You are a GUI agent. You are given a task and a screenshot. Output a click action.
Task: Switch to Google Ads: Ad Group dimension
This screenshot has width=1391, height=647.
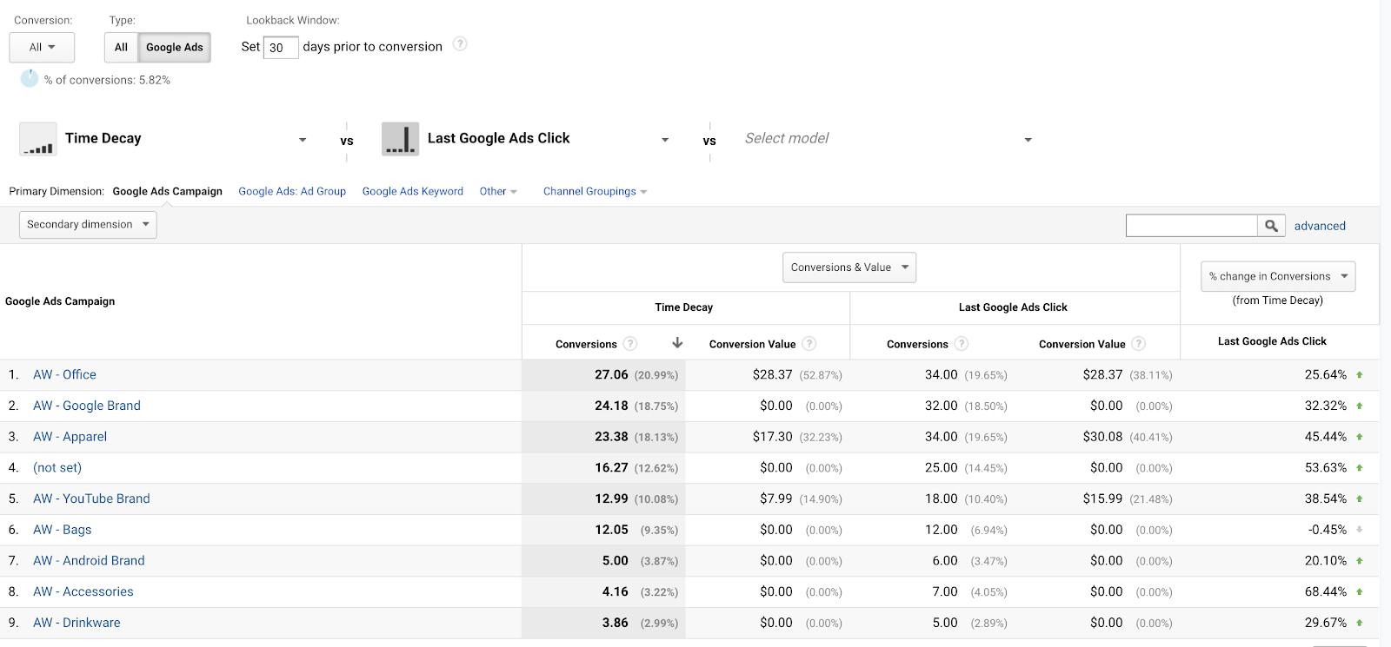(x=292, y=192)
